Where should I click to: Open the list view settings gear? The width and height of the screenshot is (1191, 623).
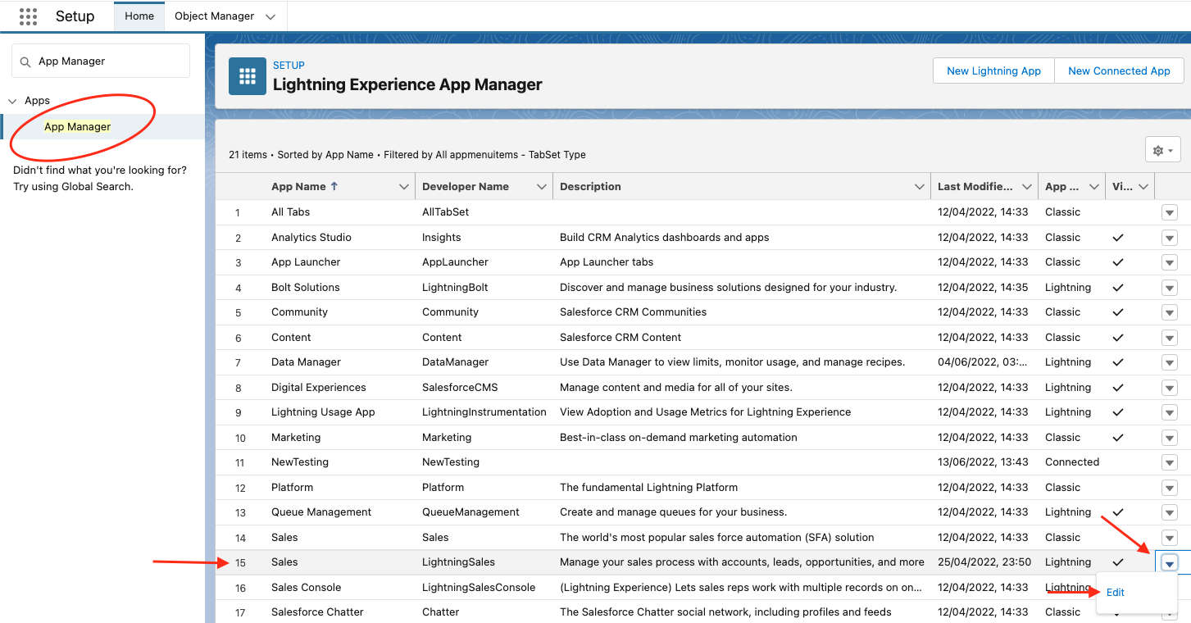1162,151
